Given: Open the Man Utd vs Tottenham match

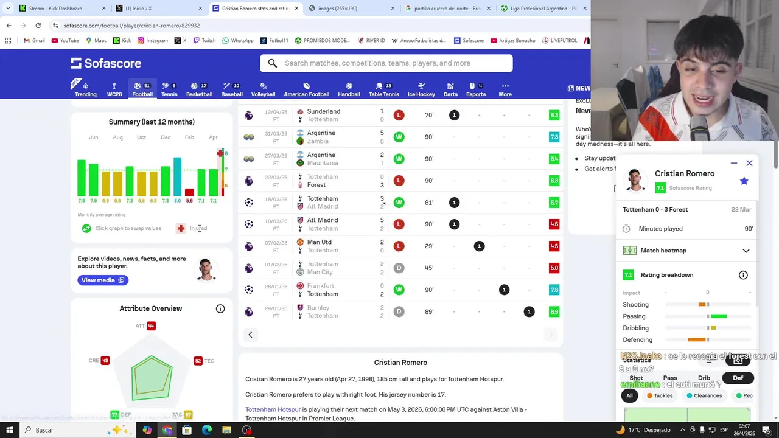Looking at the screenshot, I should click(x=400, y=246).
